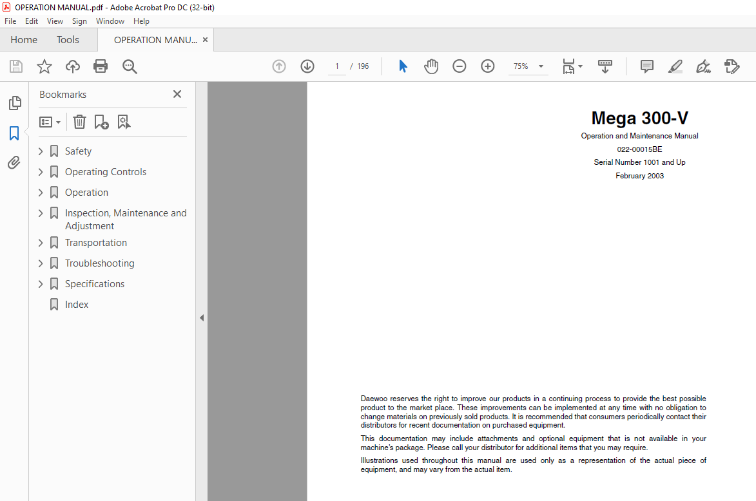Screen dimensions: 756x501
Task: Toggle the attachments paperclip panel
Action: point(14,163)
